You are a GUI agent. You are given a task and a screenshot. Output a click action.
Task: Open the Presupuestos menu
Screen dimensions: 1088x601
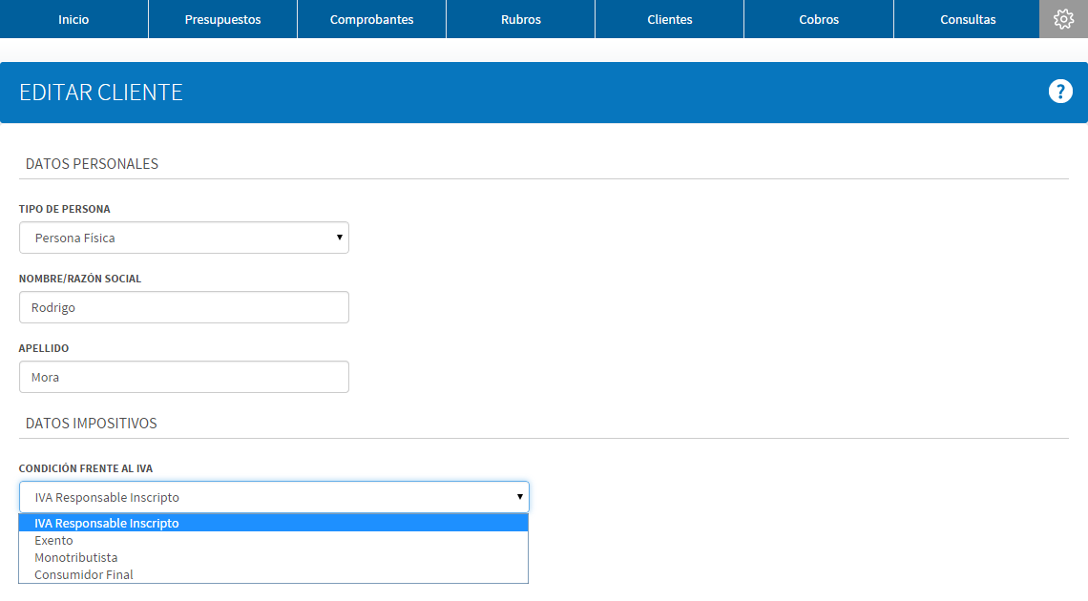pos(222,19)
